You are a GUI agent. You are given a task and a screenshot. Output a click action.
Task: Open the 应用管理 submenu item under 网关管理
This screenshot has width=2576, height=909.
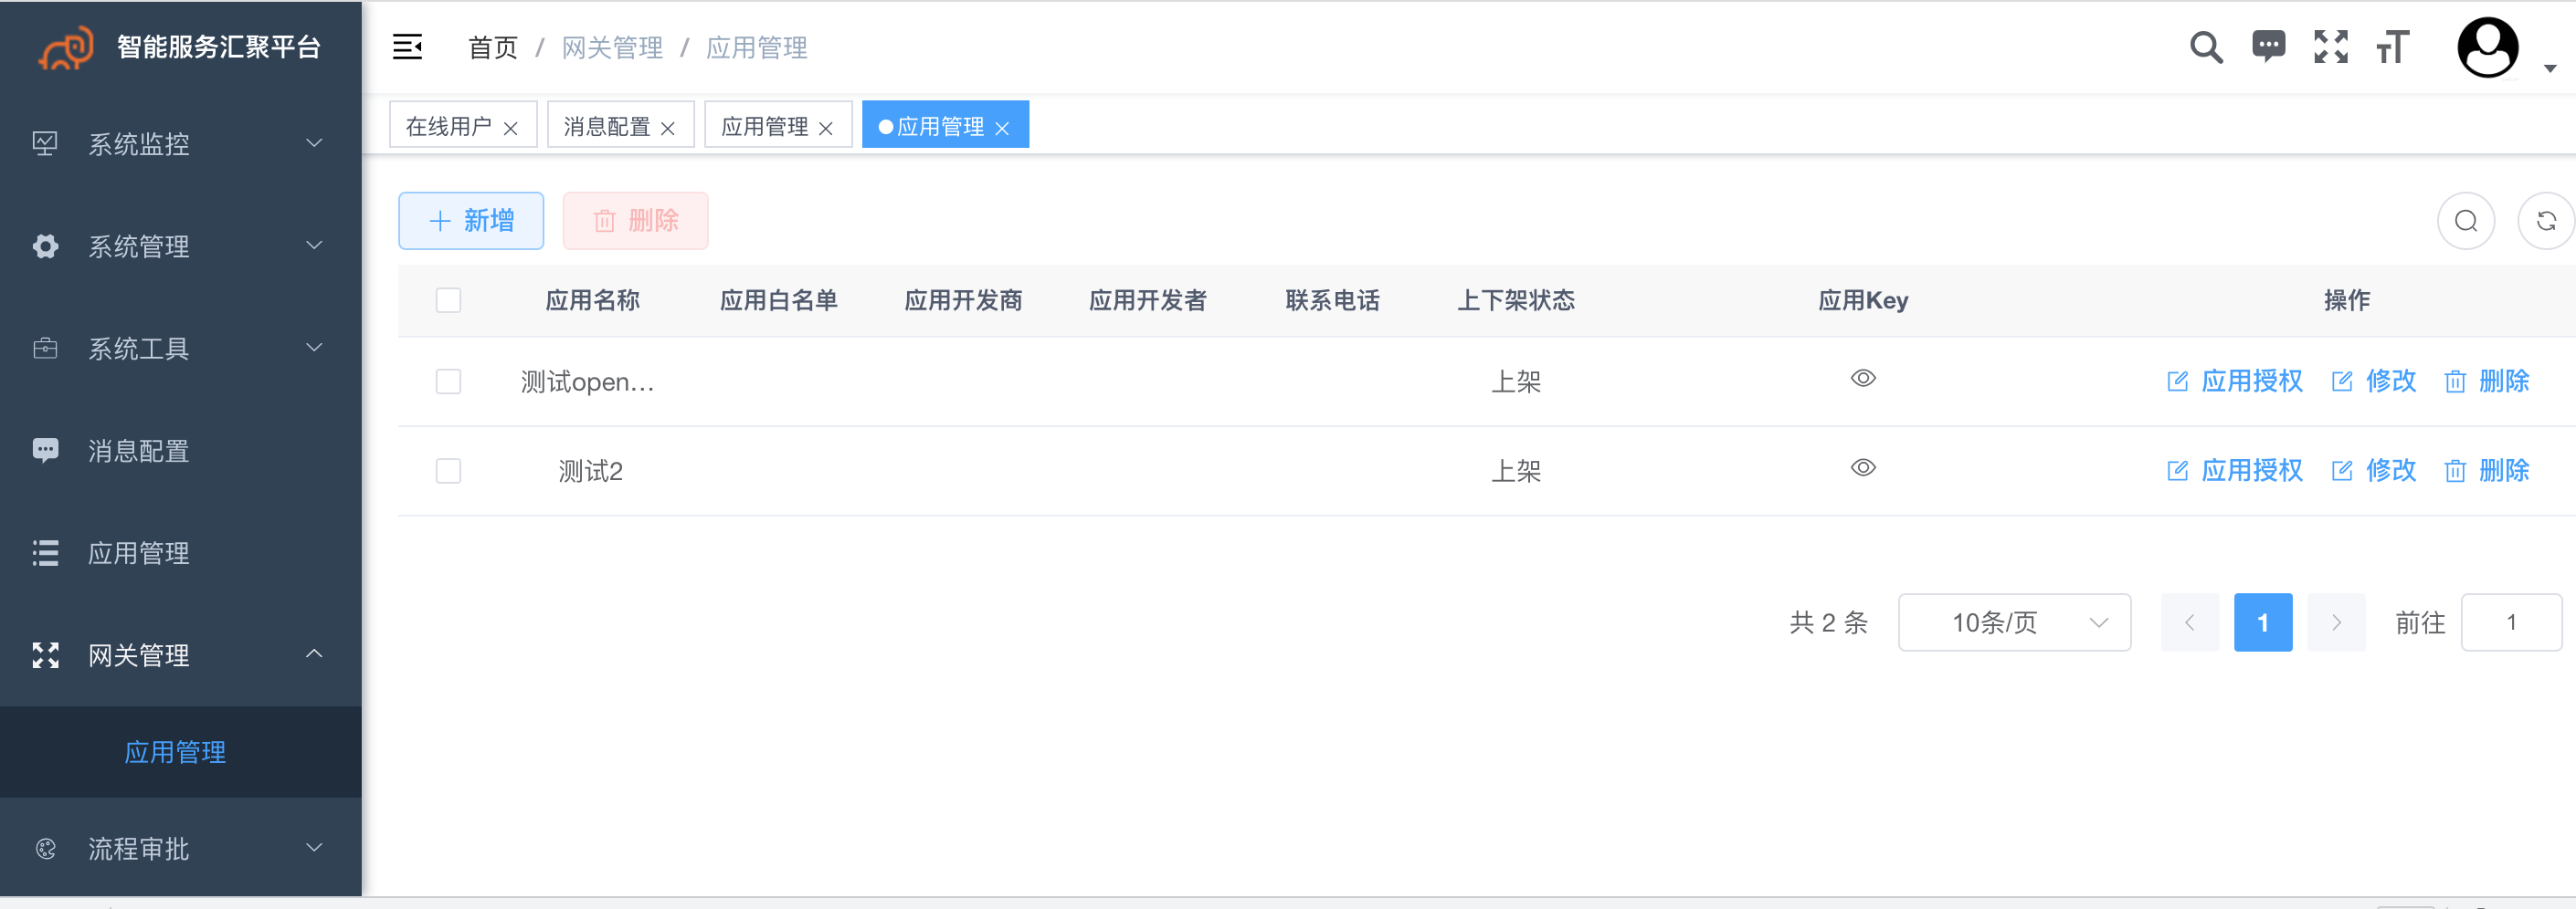click(x=181, y=752)
